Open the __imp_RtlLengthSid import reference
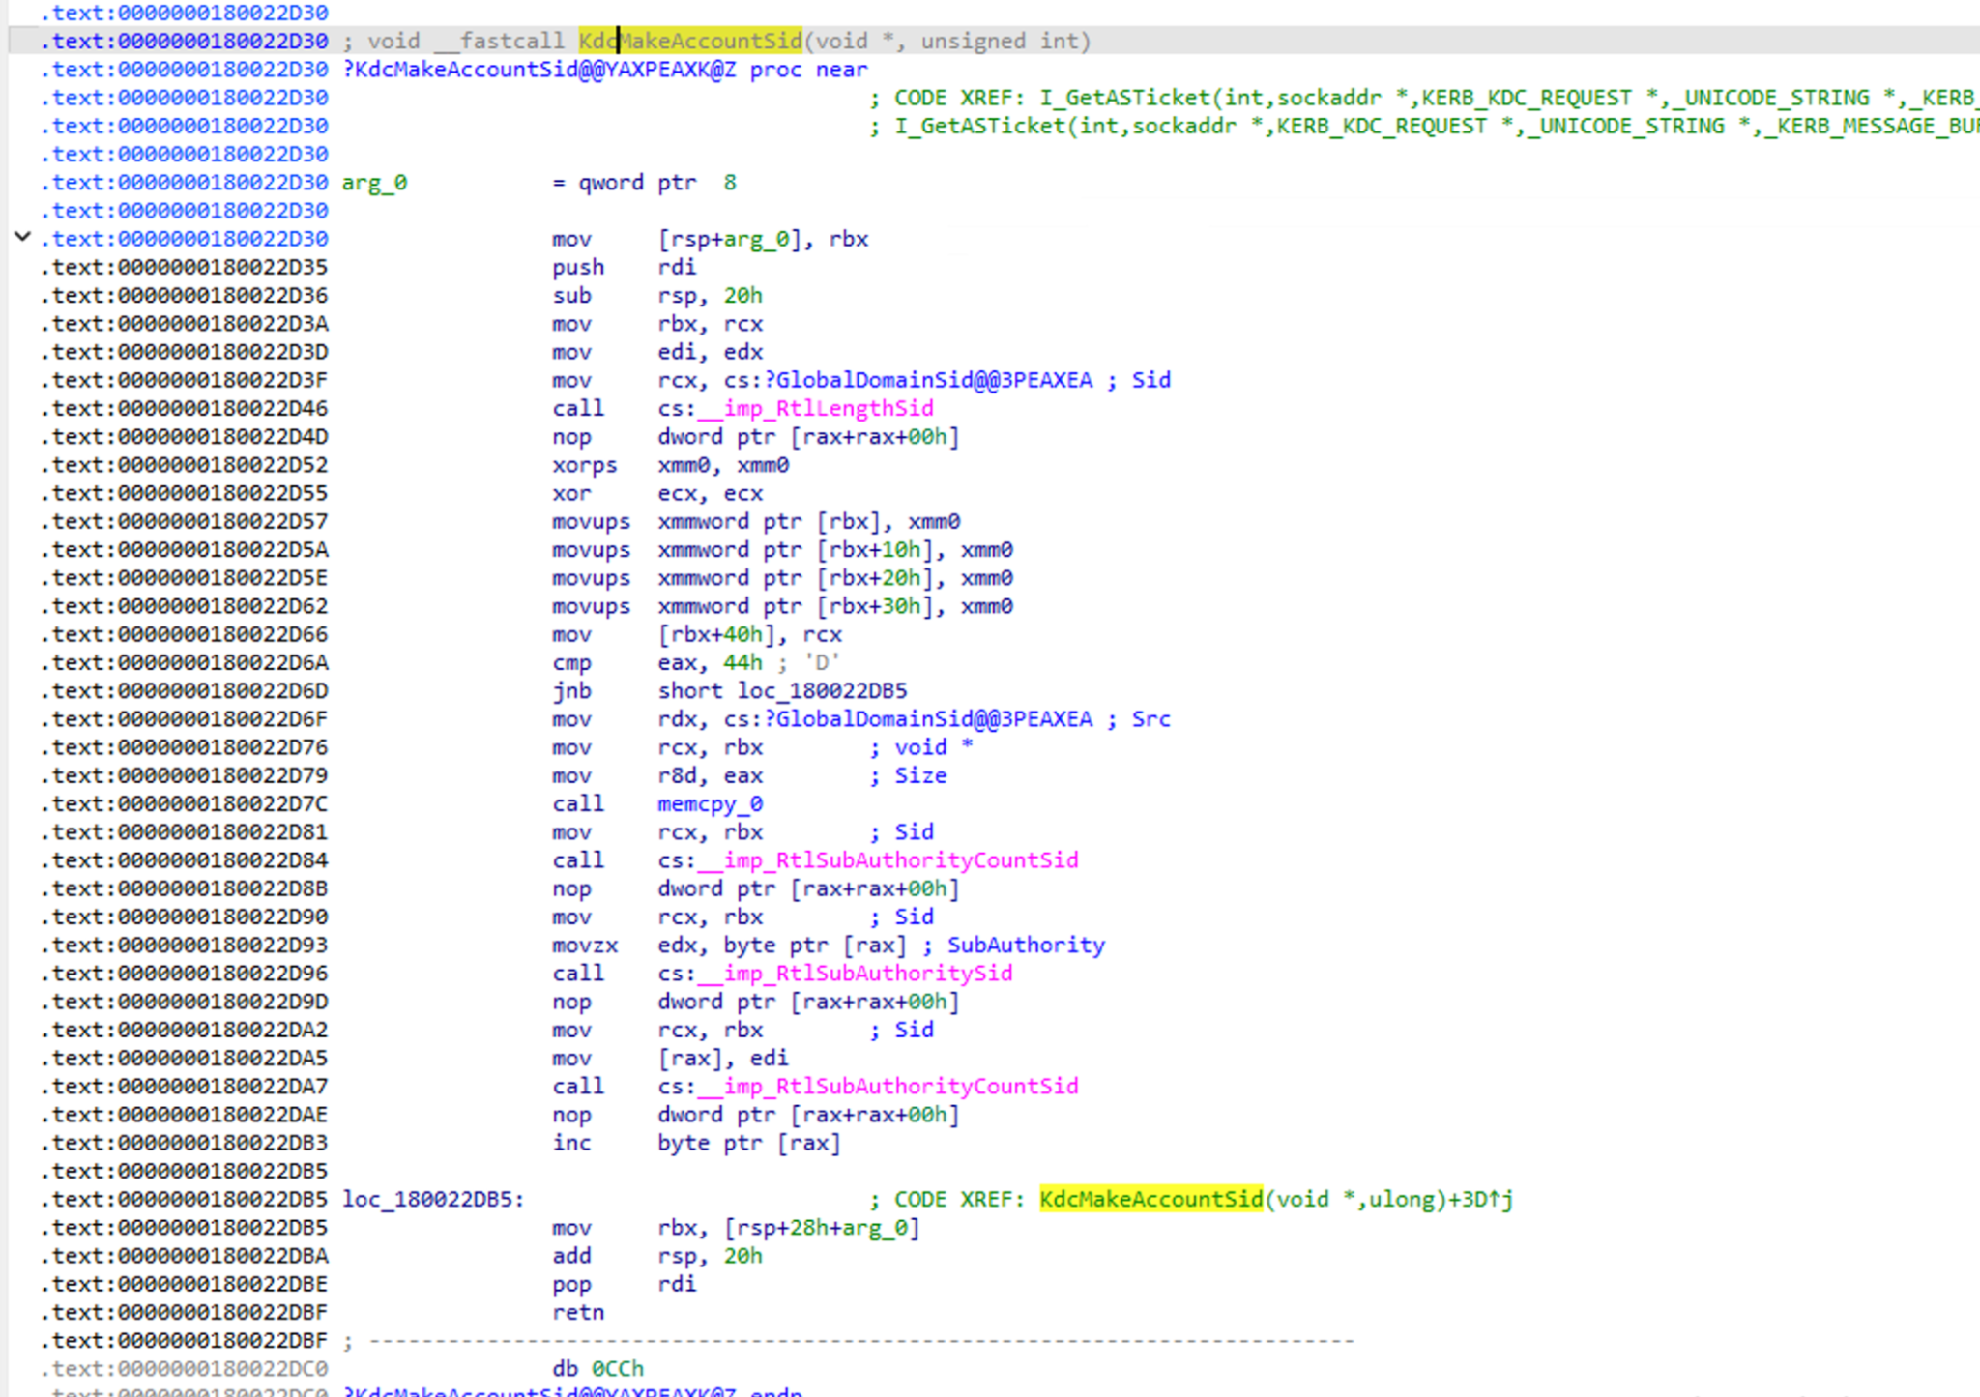Screen dimensions: 1980x1397 [x=815, y=408]
